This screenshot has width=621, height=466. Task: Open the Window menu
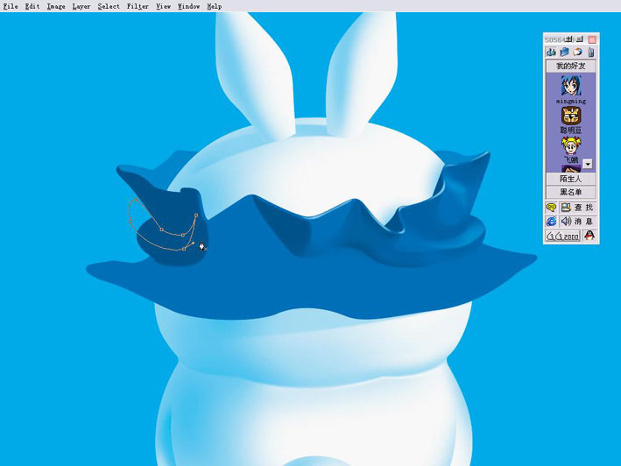[x=188, y=6]
